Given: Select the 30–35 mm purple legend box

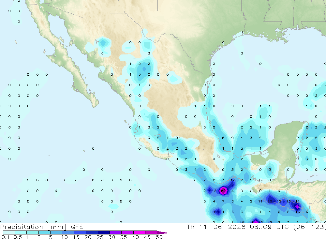Looking at the screenshot, I should click(116, 232).
